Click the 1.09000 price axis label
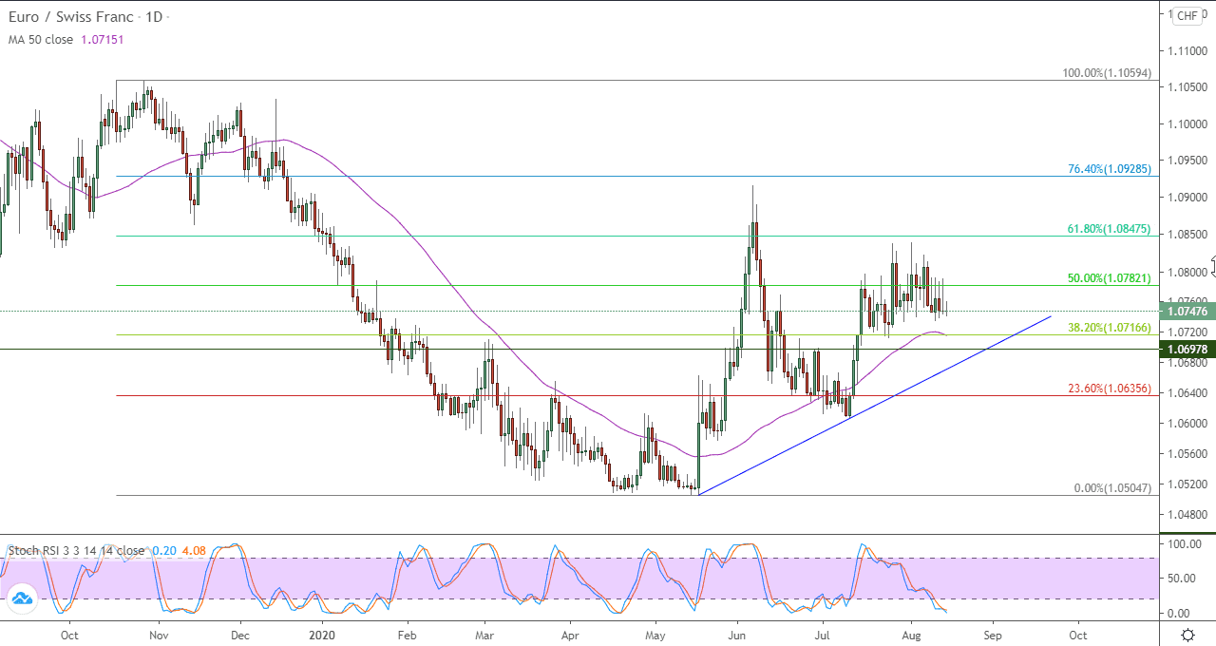The height and width of the screenshot is (646, 1216). (1187, 198)
